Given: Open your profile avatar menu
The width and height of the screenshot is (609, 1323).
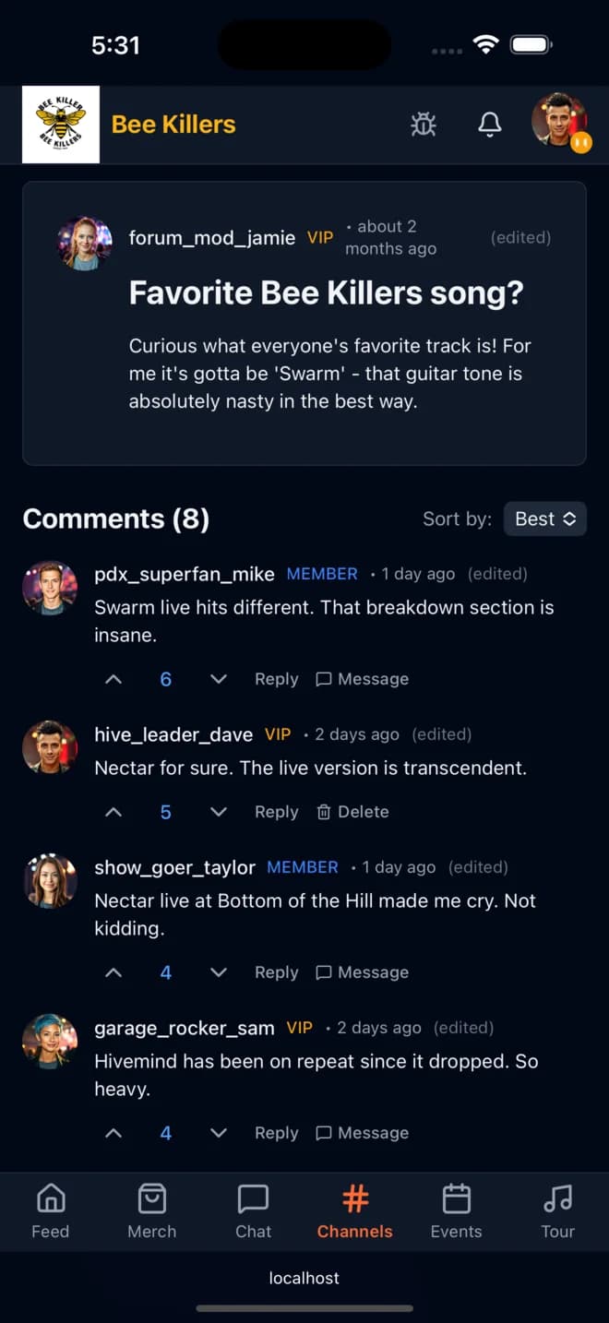Looking at the screenshot, I should coord(559,124).
